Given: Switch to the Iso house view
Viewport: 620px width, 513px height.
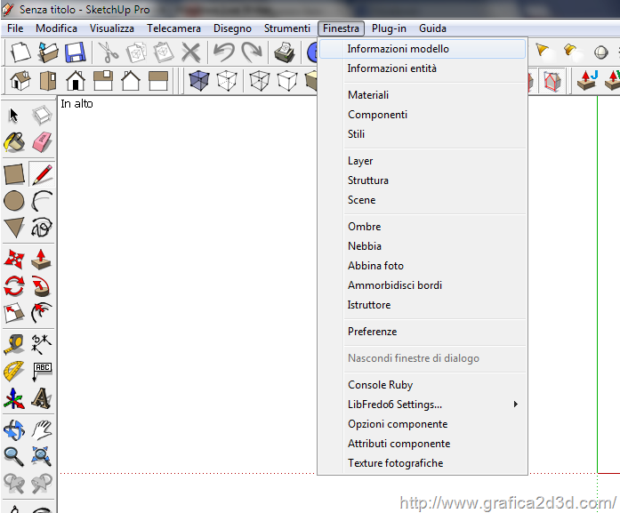Looking at the screenshot, I should click(x=20, y=82).
